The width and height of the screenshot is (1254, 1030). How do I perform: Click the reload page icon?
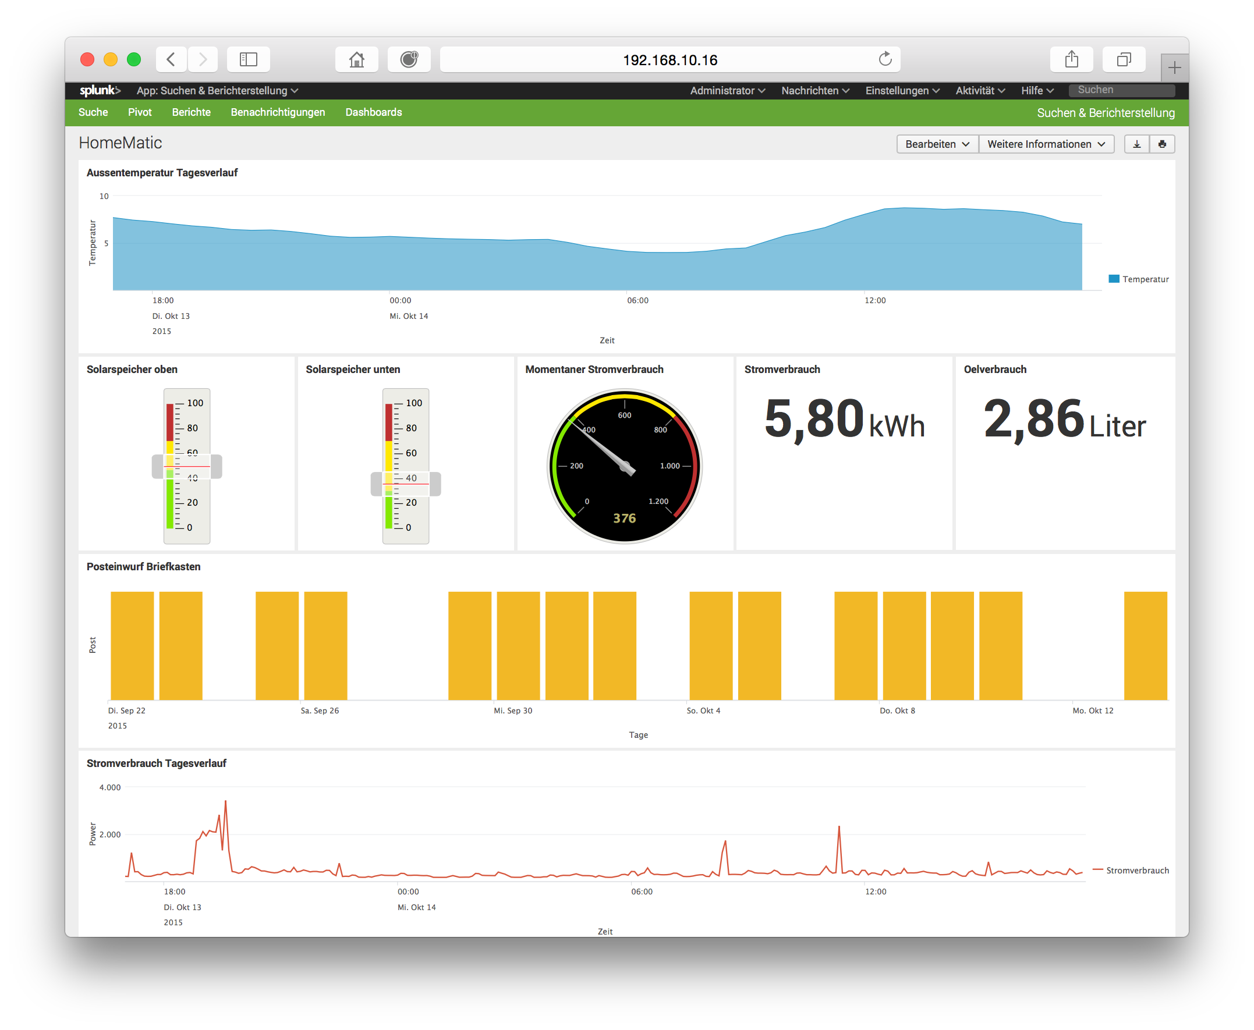click(x=885, y=59)
